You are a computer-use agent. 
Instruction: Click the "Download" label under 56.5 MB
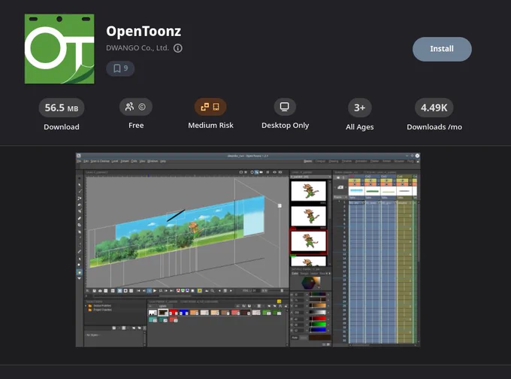[62, 127]
